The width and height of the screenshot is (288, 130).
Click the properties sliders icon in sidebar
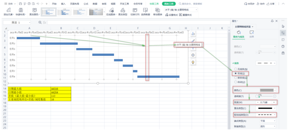283,33
